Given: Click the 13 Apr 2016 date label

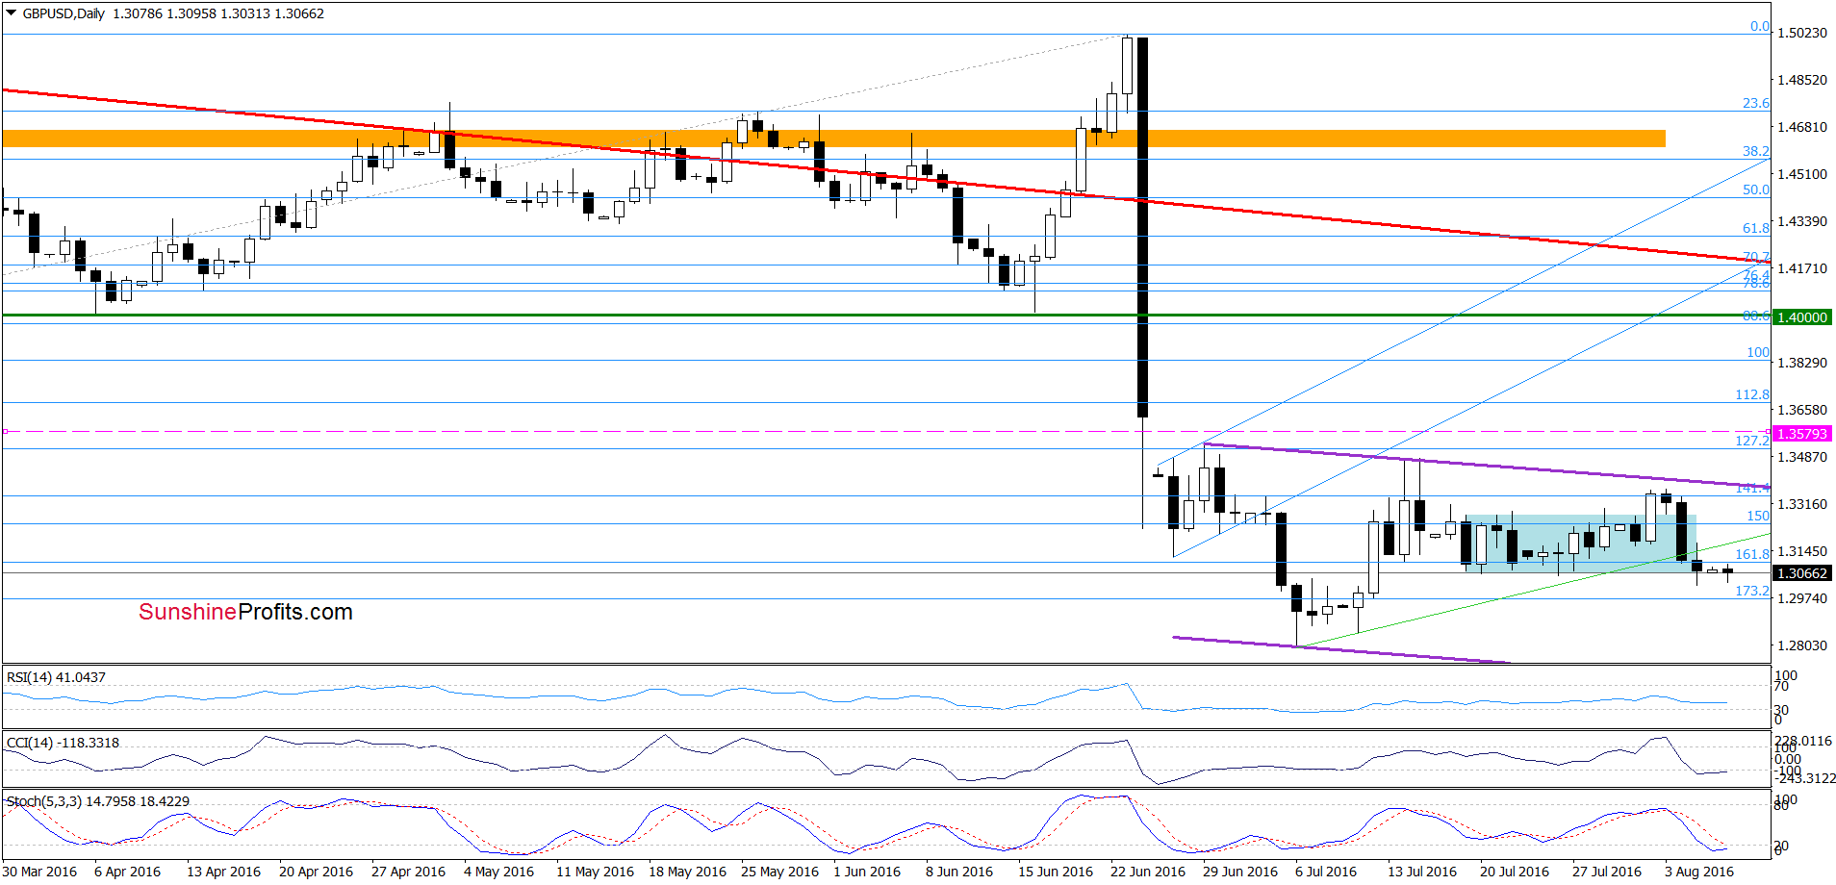Looking at the screenshot, I should [223, 872].
